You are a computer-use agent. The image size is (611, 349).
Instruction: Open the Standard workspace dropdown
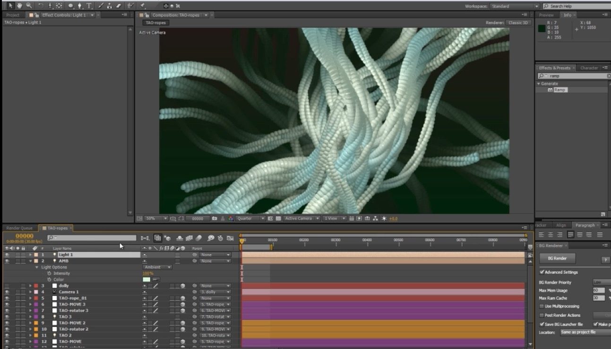[514, 6]
